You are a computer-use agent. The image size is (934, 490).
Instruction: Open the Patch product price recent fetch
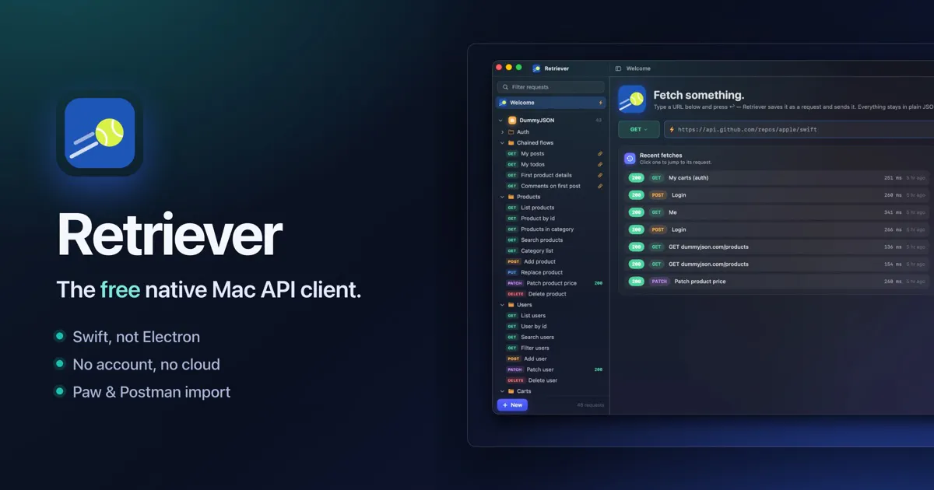(777, 282)
